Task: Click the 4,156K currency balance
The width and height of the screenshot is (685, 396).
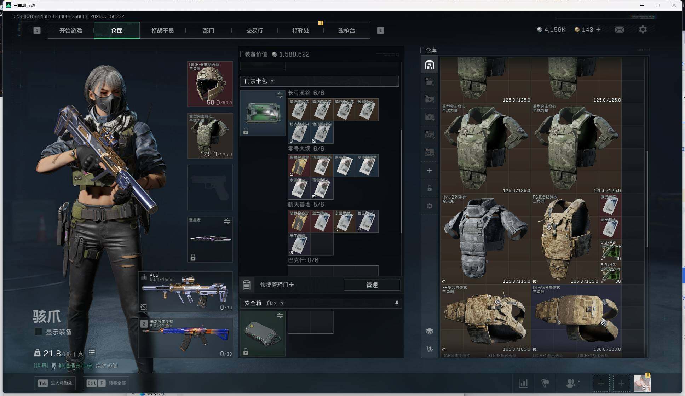Action: [551, 30]
